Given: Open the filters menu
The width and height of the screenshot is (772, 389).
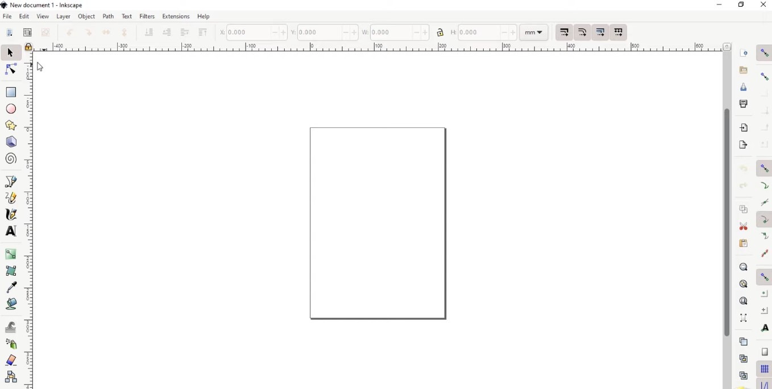Looking at the screenshot, I should click(x=147, y=17).
